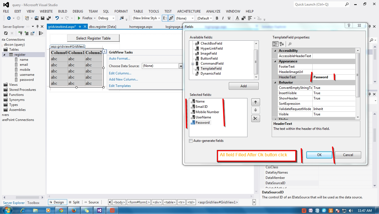The width and height of the screenshot is (379, 214).
Task: Sort TemplateField properties alphabetically
Action: (x=282, y=44)
